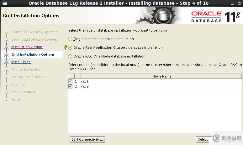243x145 pixels.
Task: Maximize the installer window
Action: coord(239,3)
